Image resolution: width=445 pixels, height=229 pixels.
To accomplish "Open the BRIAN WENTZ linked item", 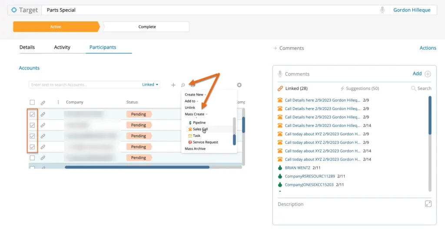I will pyautogui.click(x=297, y=168).
